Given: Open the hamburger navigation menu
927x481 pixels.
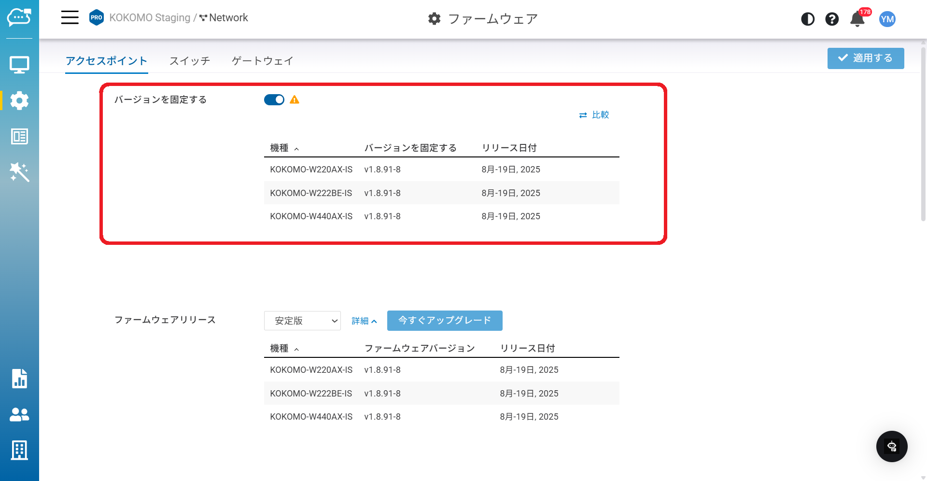Looking at the screenshot, I should [70, 18].
